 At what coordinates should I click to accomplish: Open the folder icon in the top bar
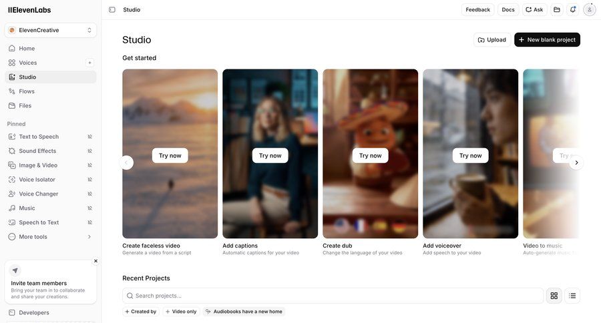pyautogui.click(x=557, y=9)
